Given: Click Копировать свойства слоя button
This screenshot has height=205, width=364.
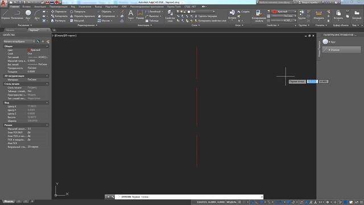Looking at the screenshot, I should 210,20.
